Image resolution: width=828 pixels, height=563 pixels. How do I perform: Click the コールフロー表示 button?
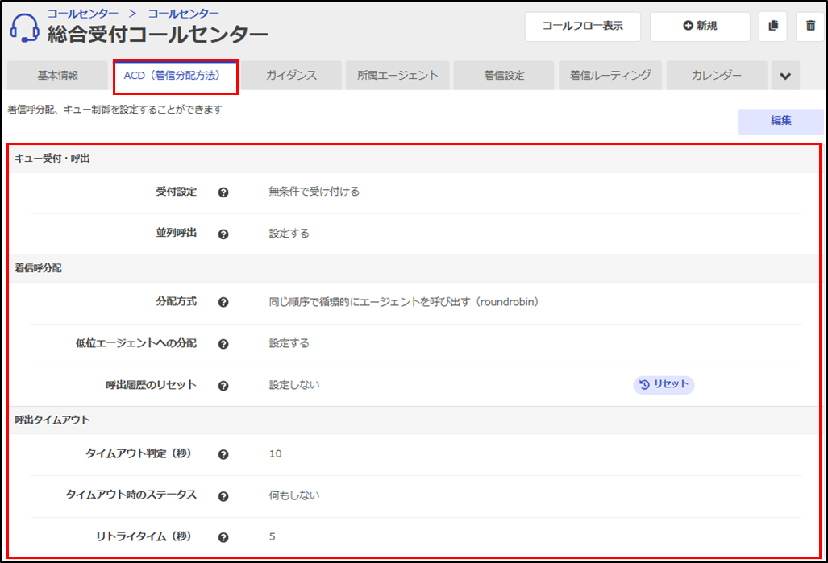point(582,27)
